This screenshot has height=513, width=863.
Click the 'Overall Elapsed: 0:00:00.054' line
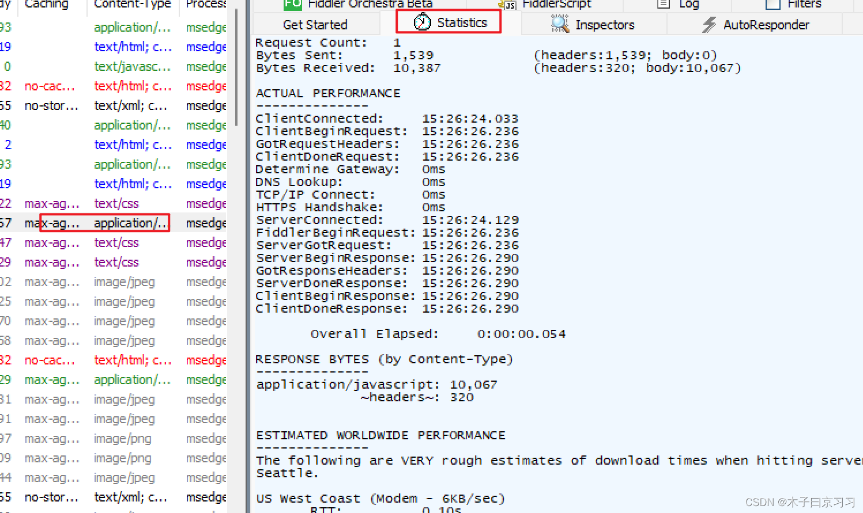click(438, 334)
